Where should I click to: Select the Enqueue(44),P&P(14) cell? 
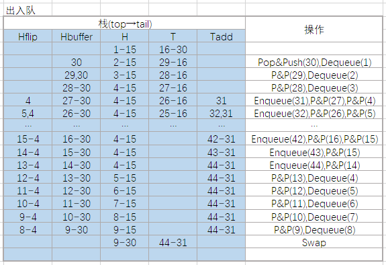(x=314, y=165)
